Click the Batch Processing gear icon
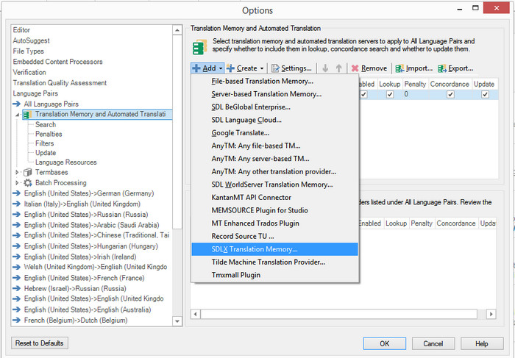The width and height of the screenshot is (515, 358). (x=28, y=183)
